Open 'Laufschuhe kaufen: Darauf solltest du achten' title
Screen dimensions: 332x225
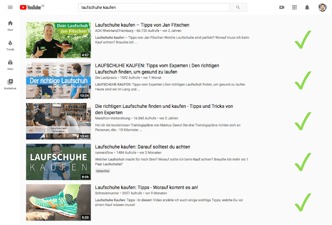click(x=142, y=147)
